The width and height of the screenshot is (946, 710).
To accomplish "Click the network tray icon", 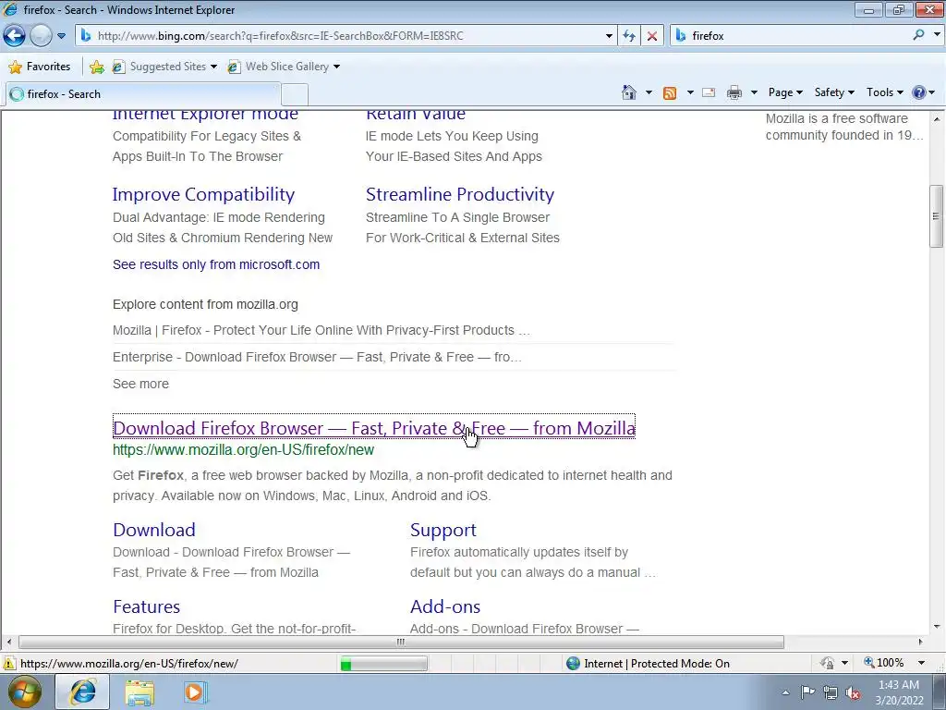I will [831, 692].
